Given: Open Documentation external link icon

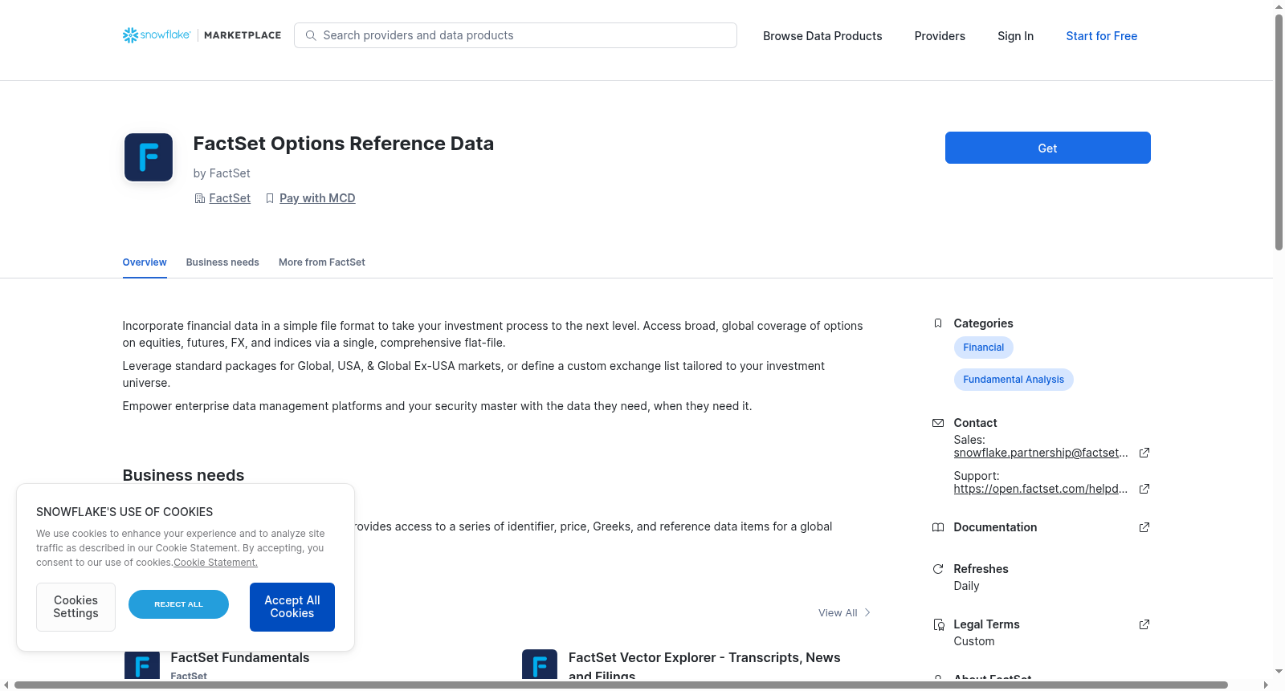Looking at the screenshot, I should (x=1144, y=527).
